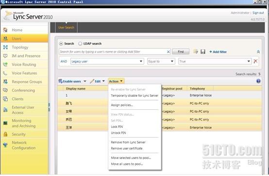Click the Users sidebar icon
Viewport: 269px width, 176px height.
pos(5,38)
